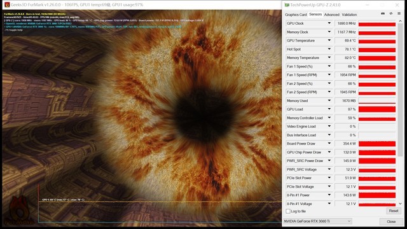The image size is (407, 229).
Task: Click the 69.4 °C GPU Temperature value
Action: click(350, 41)
